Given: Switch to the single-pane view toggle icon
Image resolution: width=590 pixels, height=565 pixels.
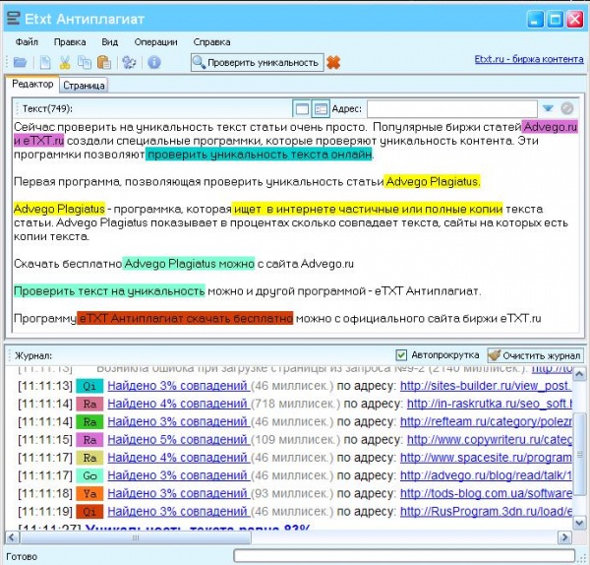Looking at the screenshot, I should point(302,109).
